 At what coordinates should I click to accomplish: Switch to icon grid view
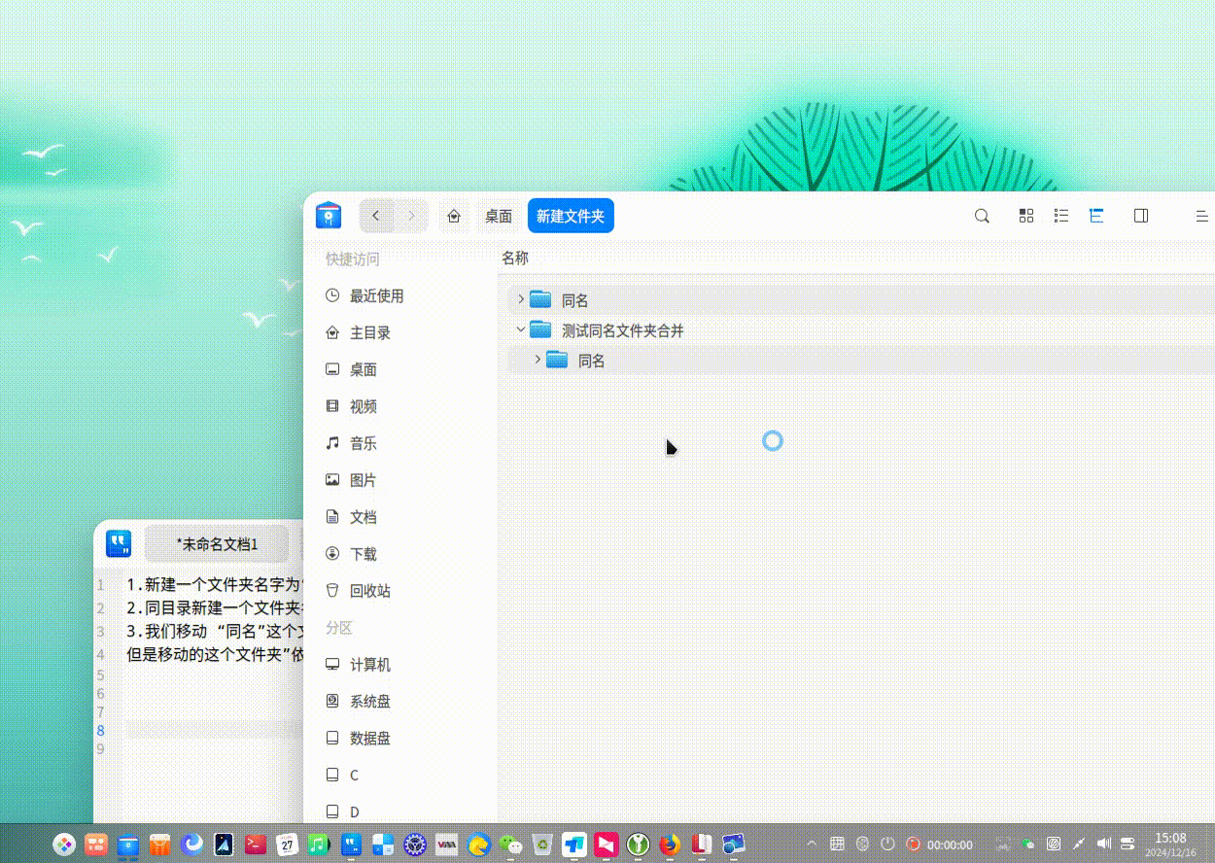pyautogui.click(x=1025, y=216)
